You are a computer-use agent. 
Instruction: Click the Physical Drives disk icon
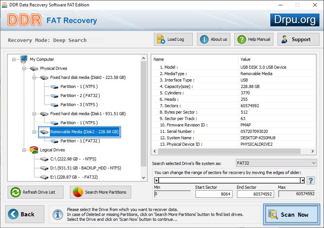(x=34, y=68)
